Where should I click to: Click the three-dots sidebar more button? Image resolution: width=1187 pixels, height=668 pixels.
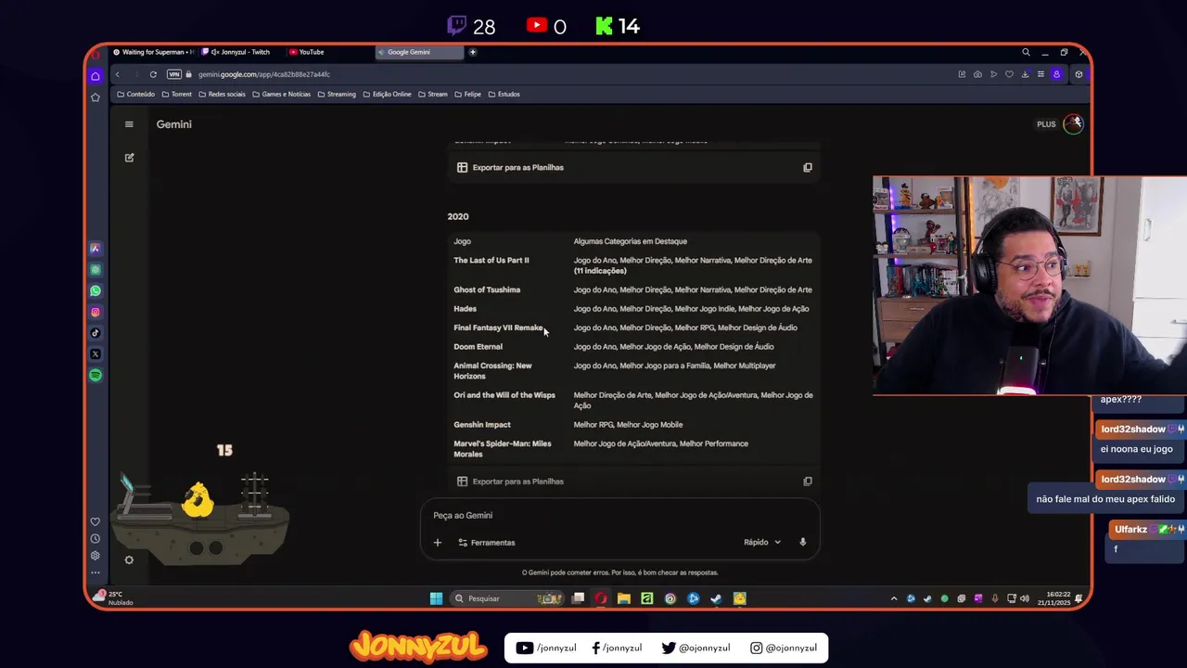pos(96,572)
